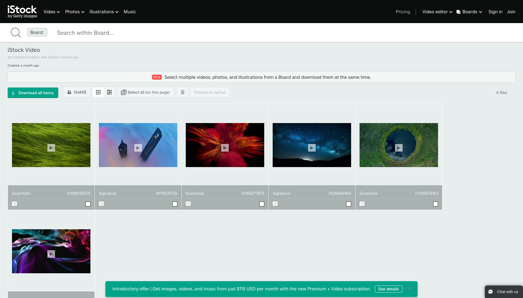Play the green grass video
This screenshot has width=523, height=298.
pos(51,148)
